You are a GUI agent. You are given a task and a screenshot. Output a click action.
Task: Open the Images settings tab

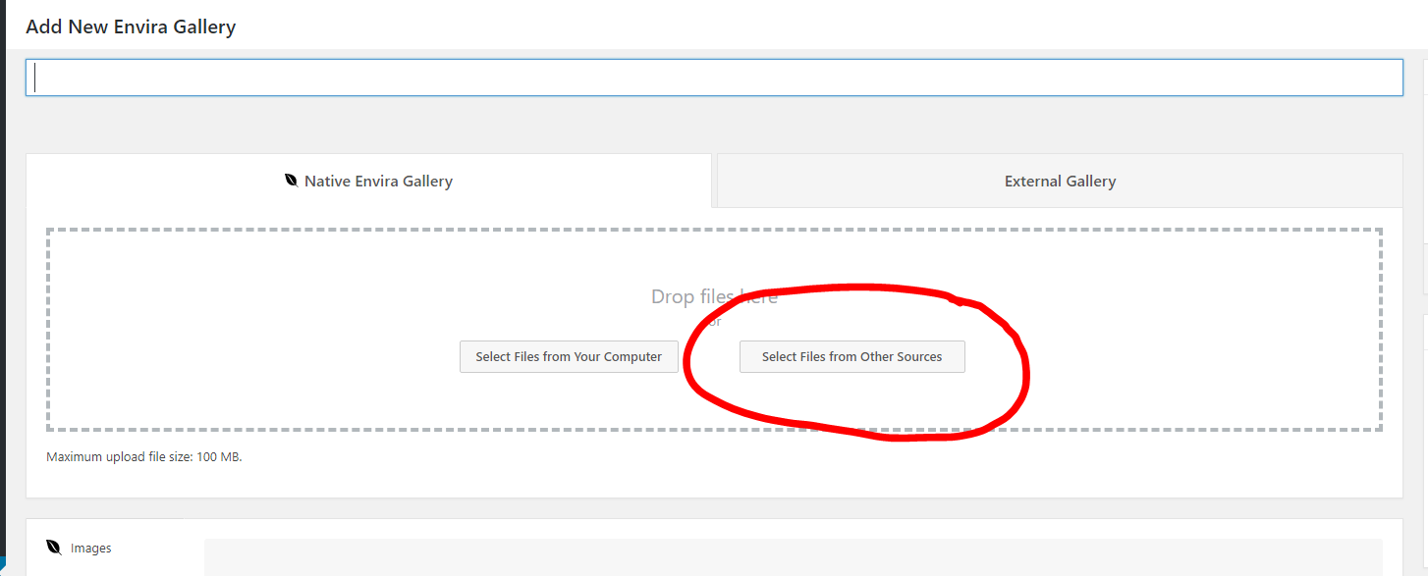90,548
